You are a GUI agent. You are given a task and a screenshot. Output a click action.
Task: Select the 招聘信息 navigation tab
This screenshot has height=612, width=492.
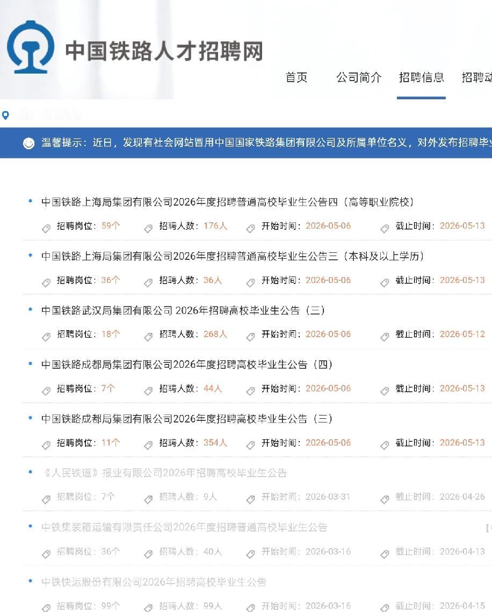pos(421,77)
